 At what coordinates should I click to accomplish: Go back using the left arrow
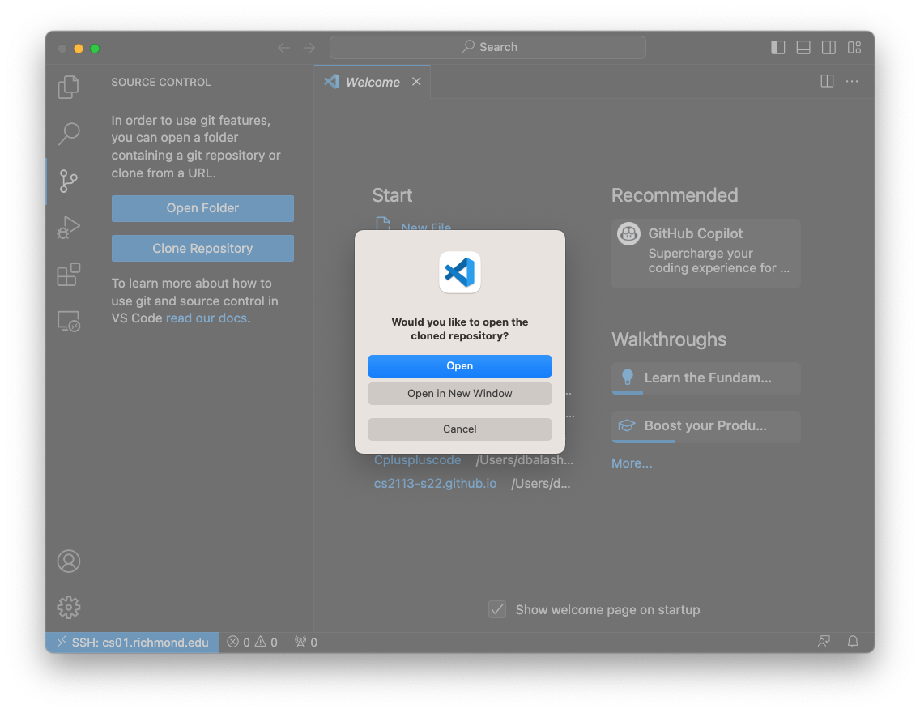(x=284, y=48)
